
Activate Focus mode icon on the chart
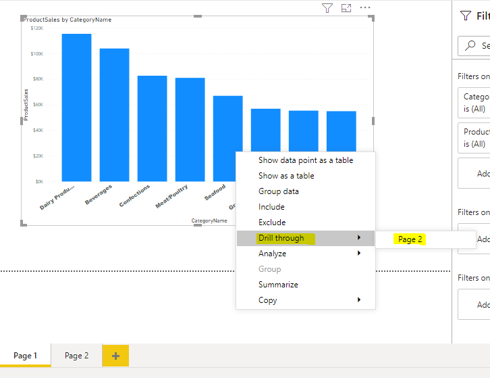[x=346, y=8]
